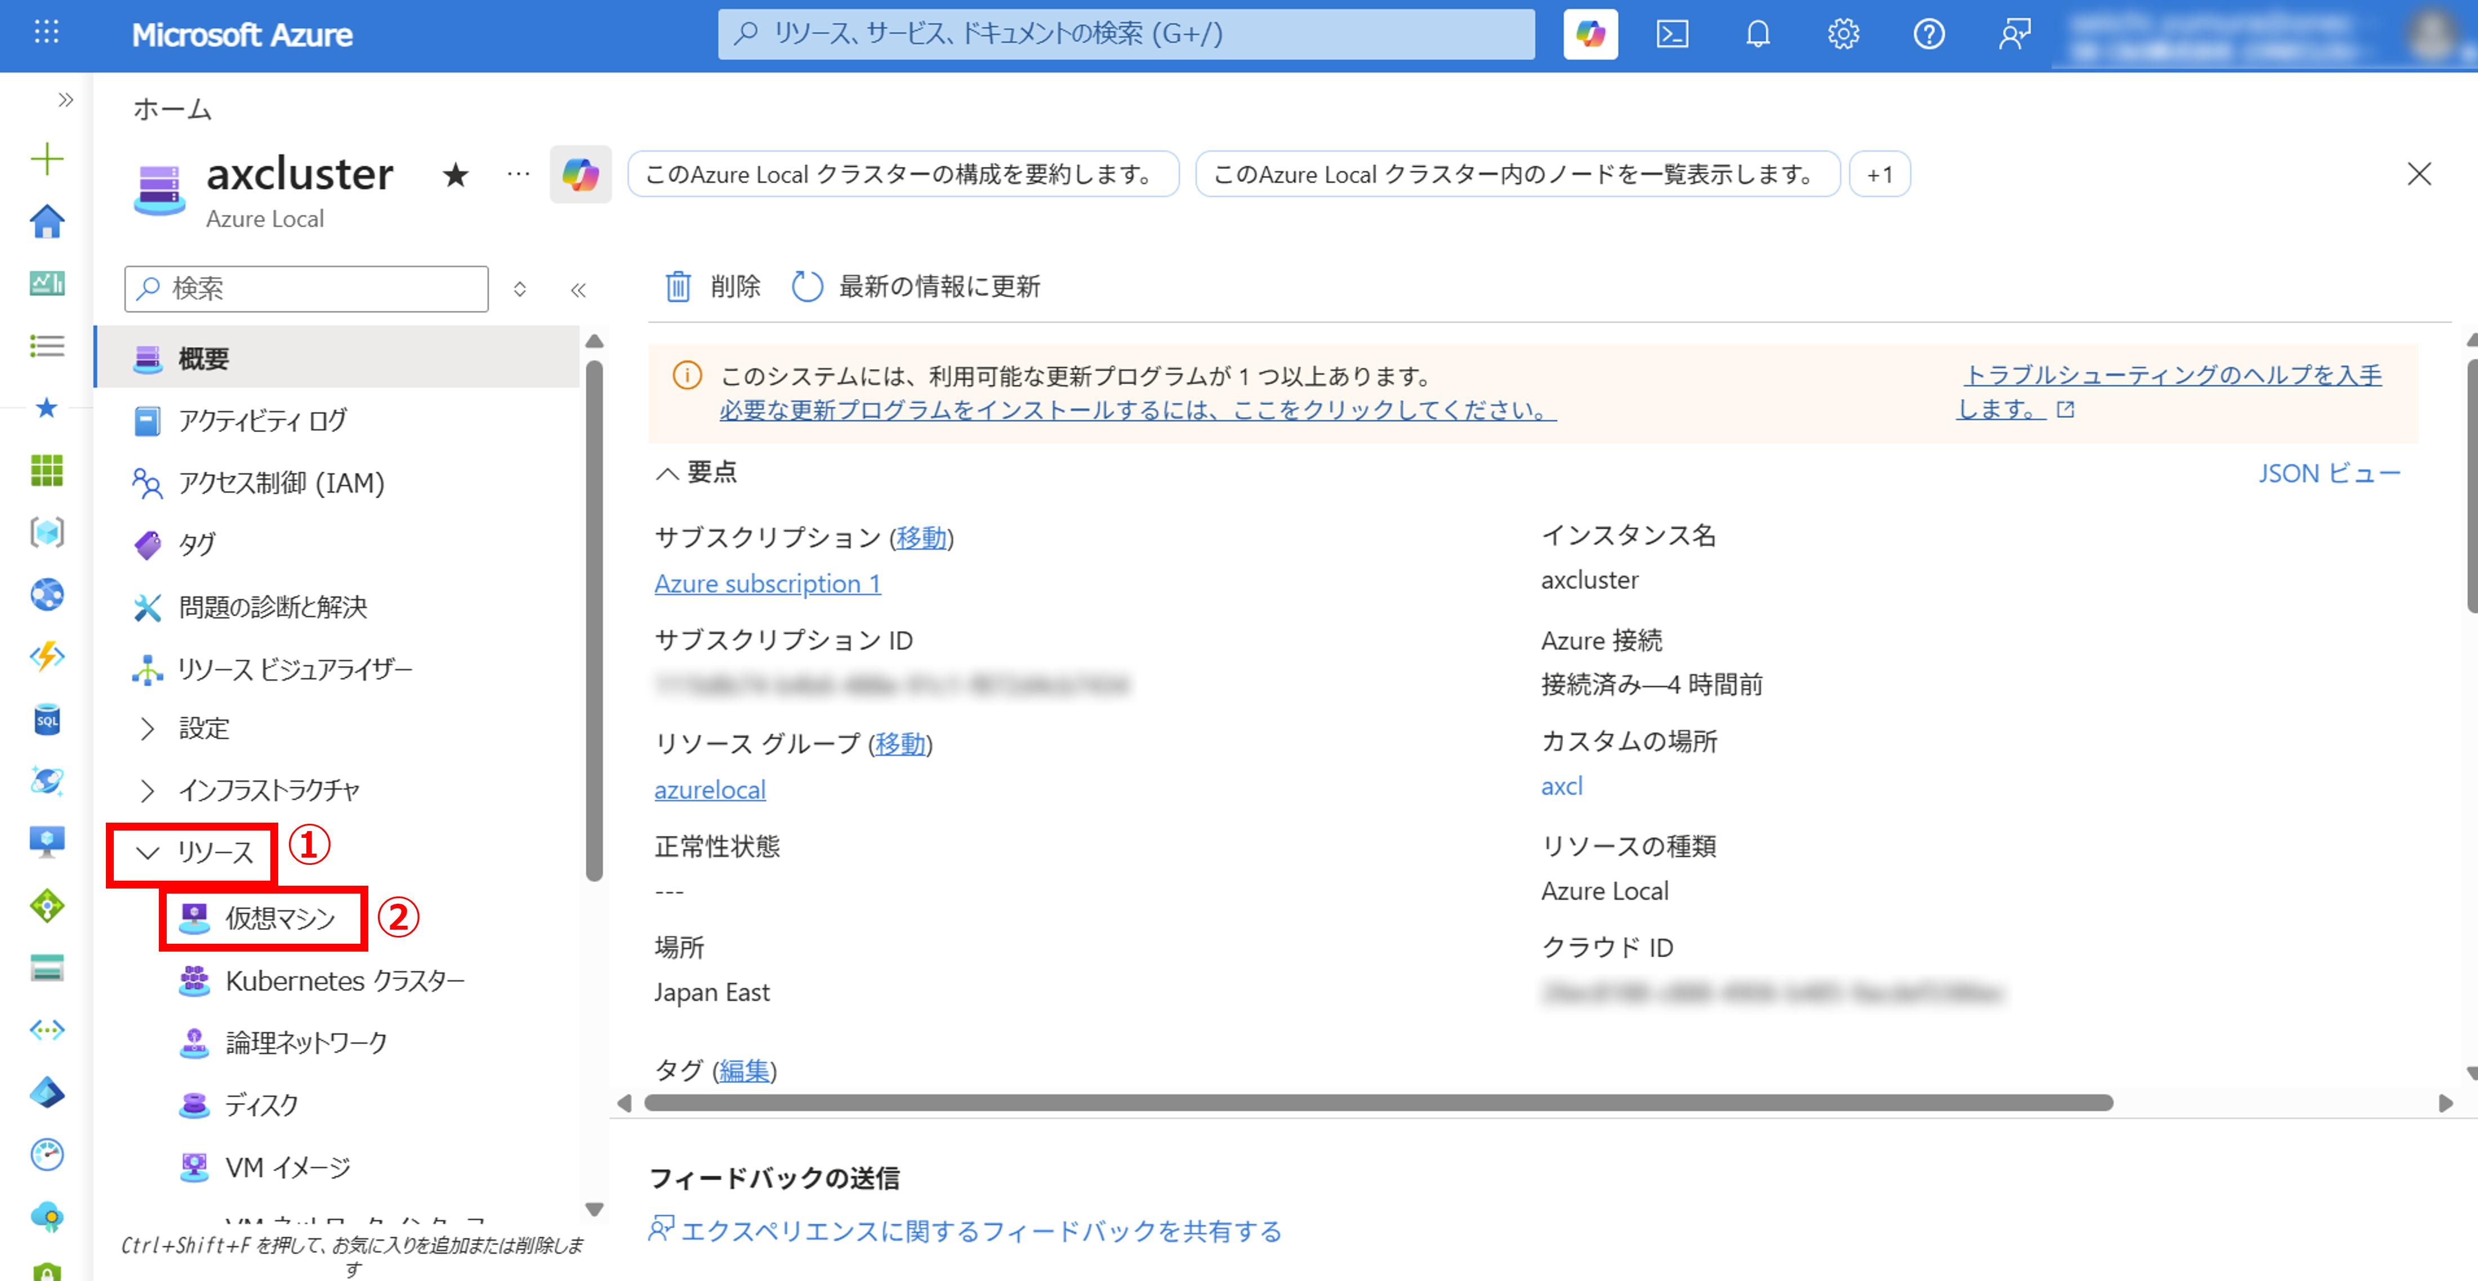This screenshot has height=1281, width=2478.
Task: Open JSON ビュー link
Action: pyautogui.click(x=2329, y=473)
